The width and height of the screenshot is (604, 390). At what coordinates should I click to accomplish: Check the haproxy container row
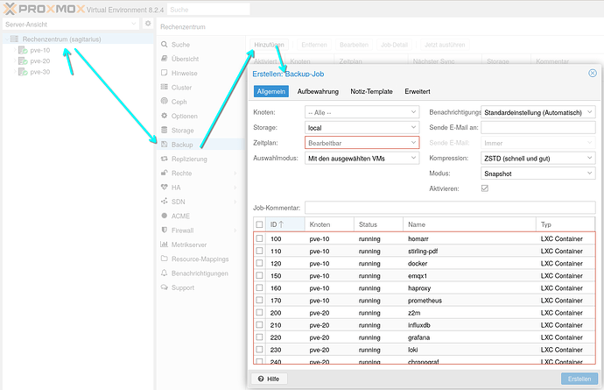point(259,287)
